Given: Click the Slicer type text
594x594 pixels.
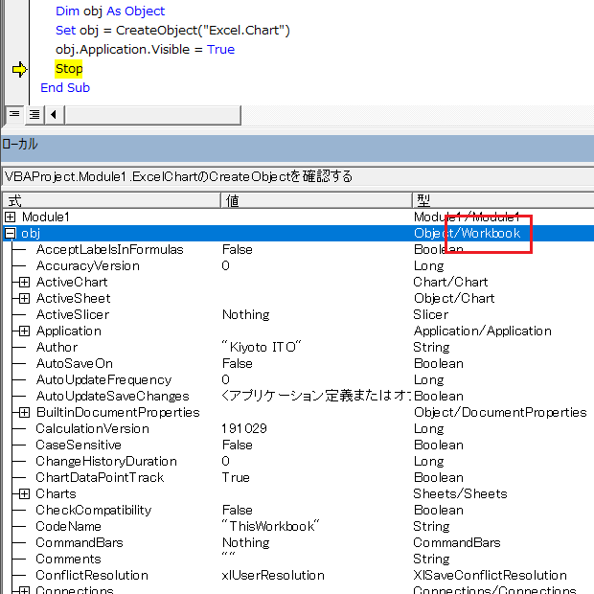Looking at the screenshot, I should [431, 315].
